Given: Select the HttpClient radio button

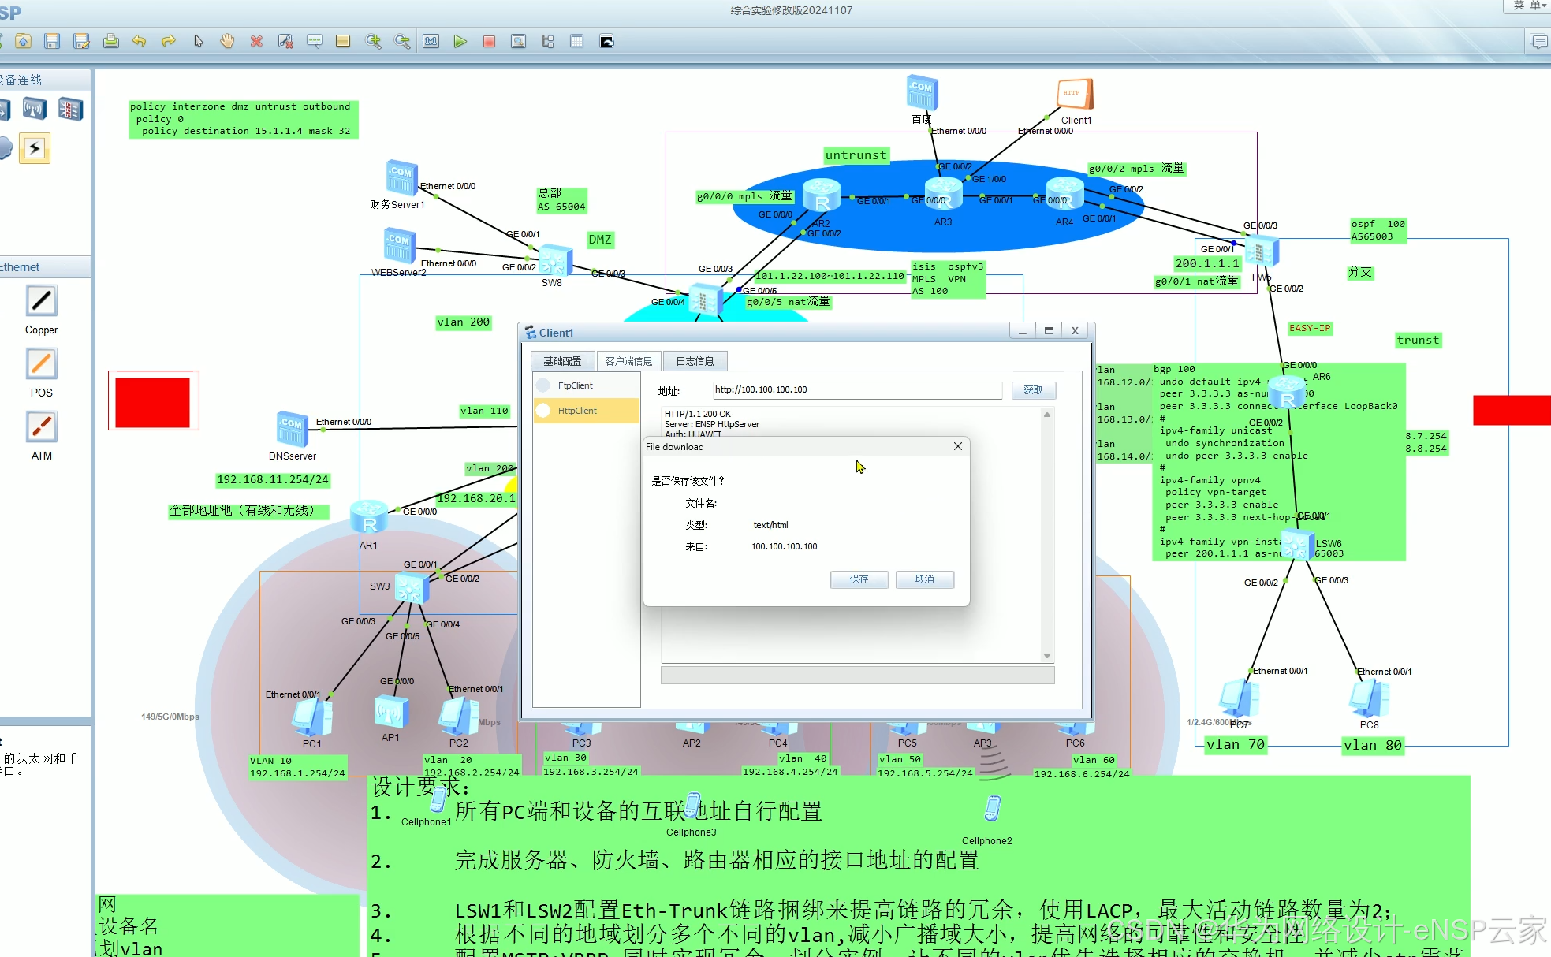Looking at the screenshot, I should [x=542, y=410].
